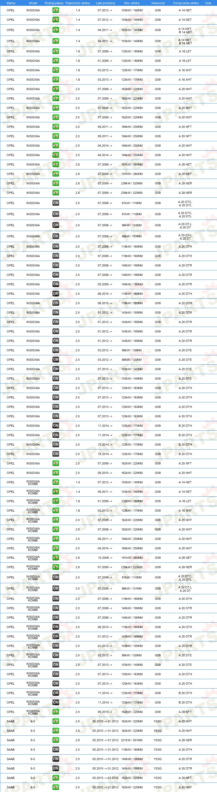Select 'A 16 XHT' in Insignia Kombi row

coord(185,510)
